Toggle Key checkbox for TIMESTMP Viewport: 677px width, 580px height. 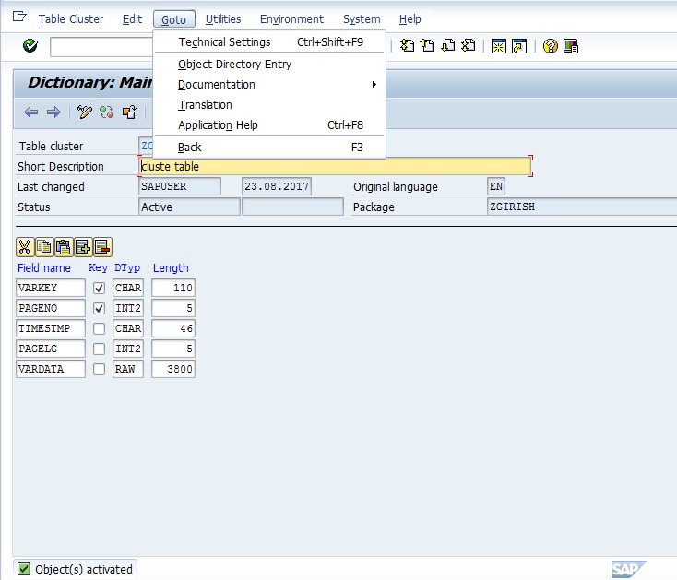pos(99,328)
